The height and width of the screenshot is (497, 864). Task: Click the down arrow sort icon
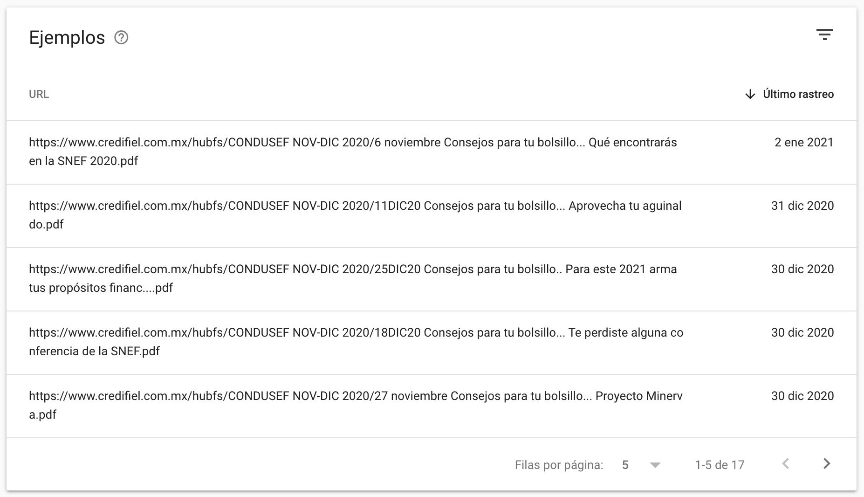[750, 94]
